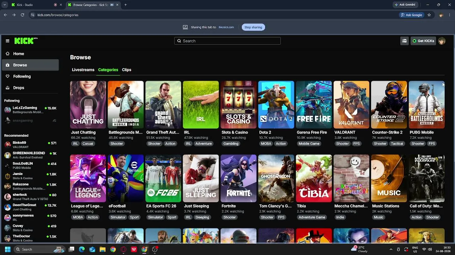Open Slots & Casino category thumbnail

pyautogui.click(x=239, y=104)
